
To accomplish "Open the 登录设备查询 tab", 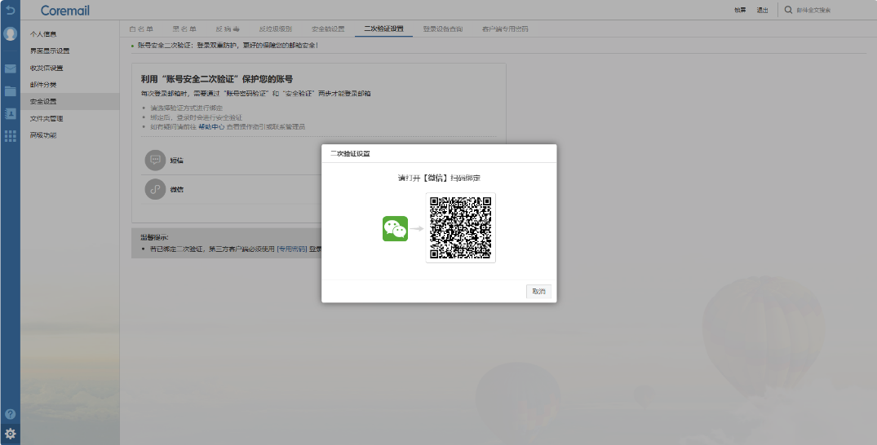I will pyautogui.click(x=442, y=29).
